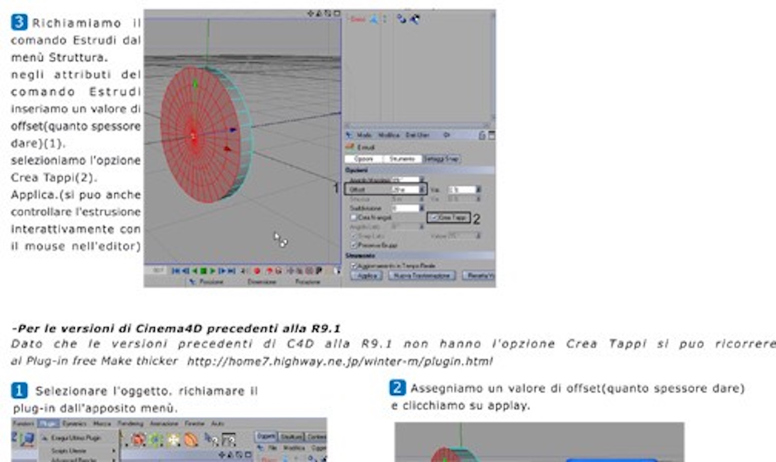Screen dimensions: 776x462
Task: Click the green gear icon in lower toolbar
Action: click(x=156, y=440)
